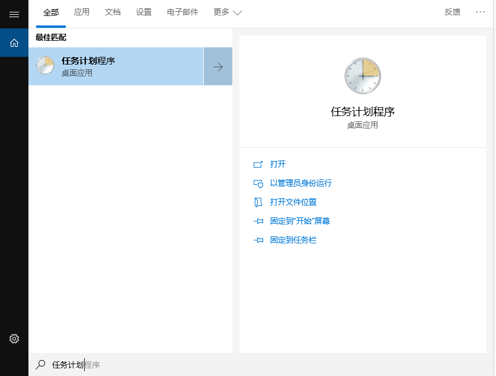The height and width of the screenshot is (376, 496).
Task: Click the pin icon beside 固定到任务栏
Action: tap(258, 240)
